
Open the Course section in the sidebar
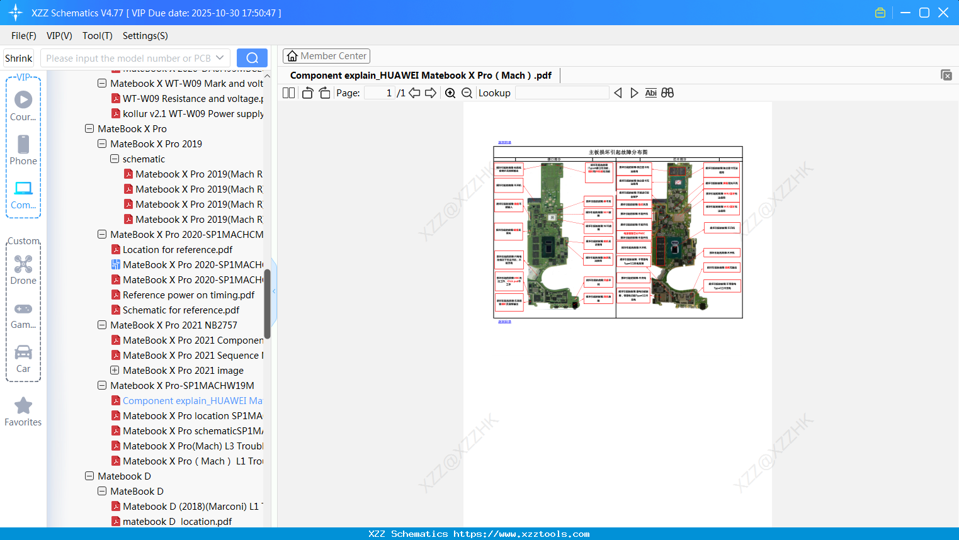[23, 106]
